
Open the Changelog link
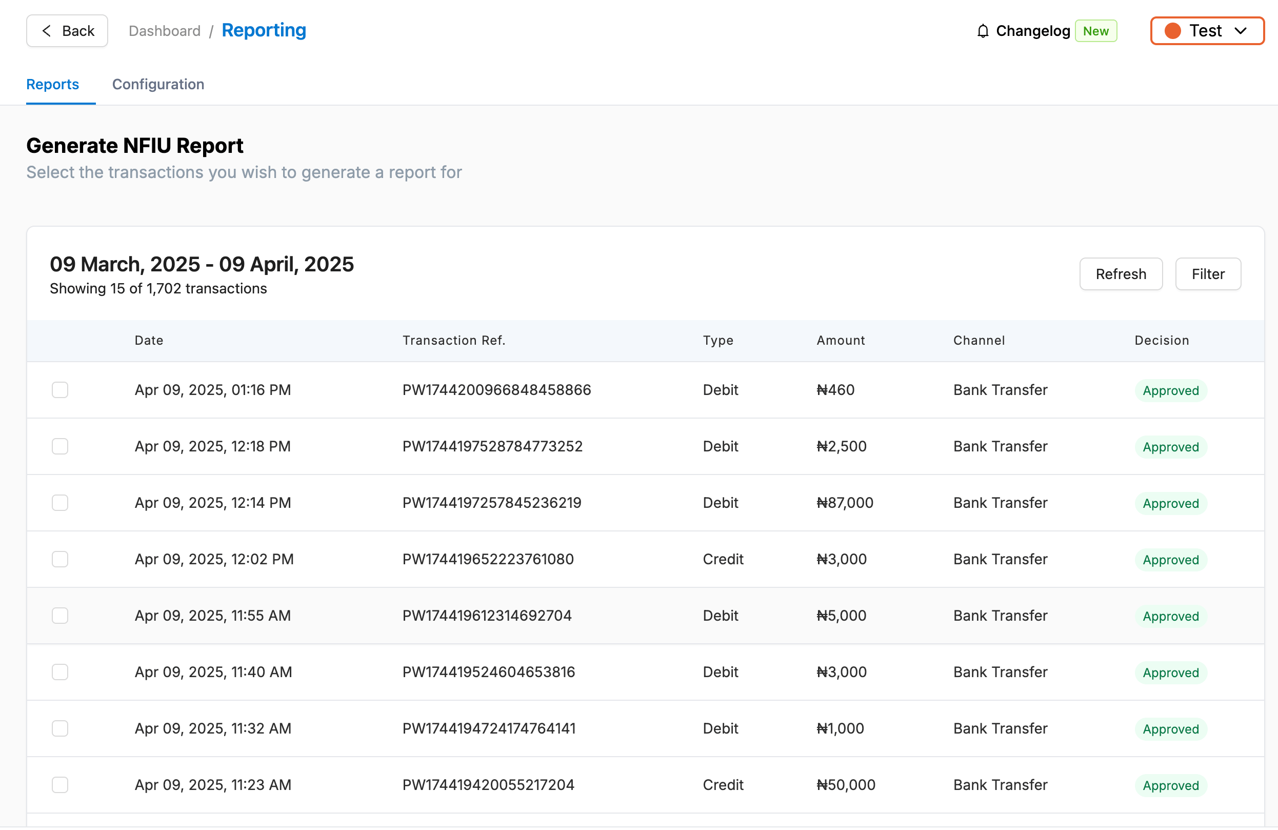click(x=1032, y=31)
